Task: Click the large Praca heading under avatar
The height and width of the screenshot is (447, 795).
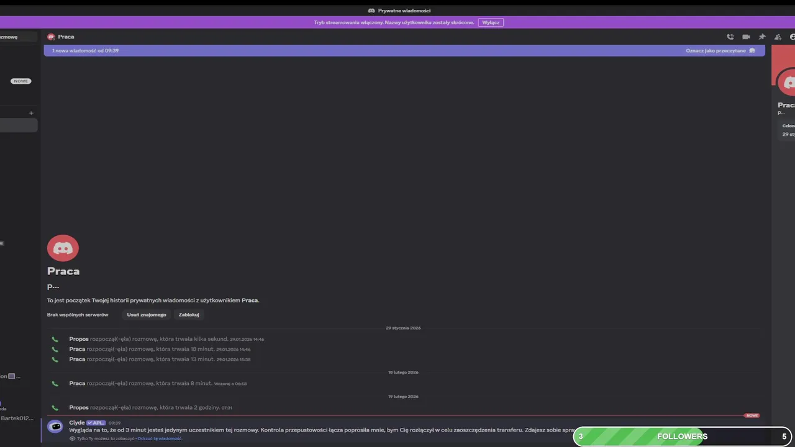Action: pos(63,271)
